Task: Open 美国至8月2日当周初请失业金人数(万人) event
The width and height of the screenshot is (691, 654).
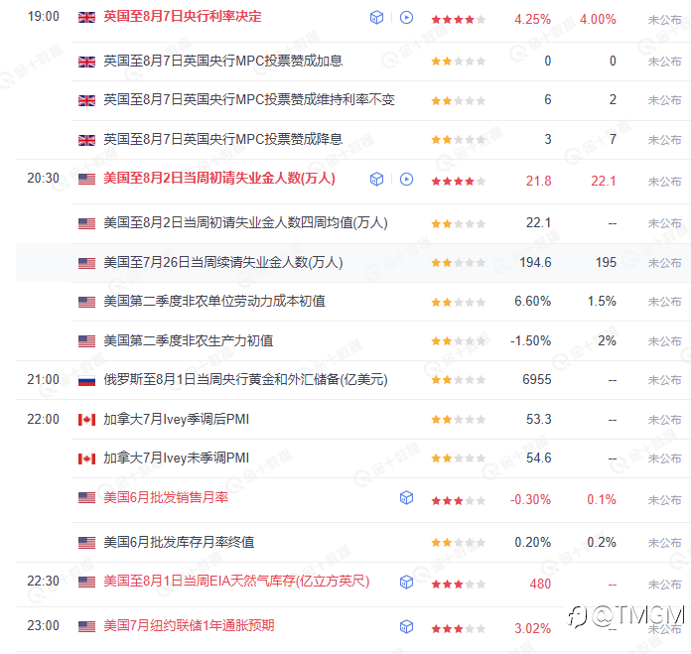Action: pyautogui.click(x=219, y=179)
